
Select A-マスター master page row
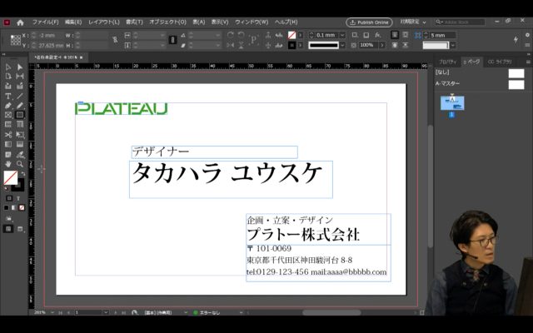coord(480,84)
